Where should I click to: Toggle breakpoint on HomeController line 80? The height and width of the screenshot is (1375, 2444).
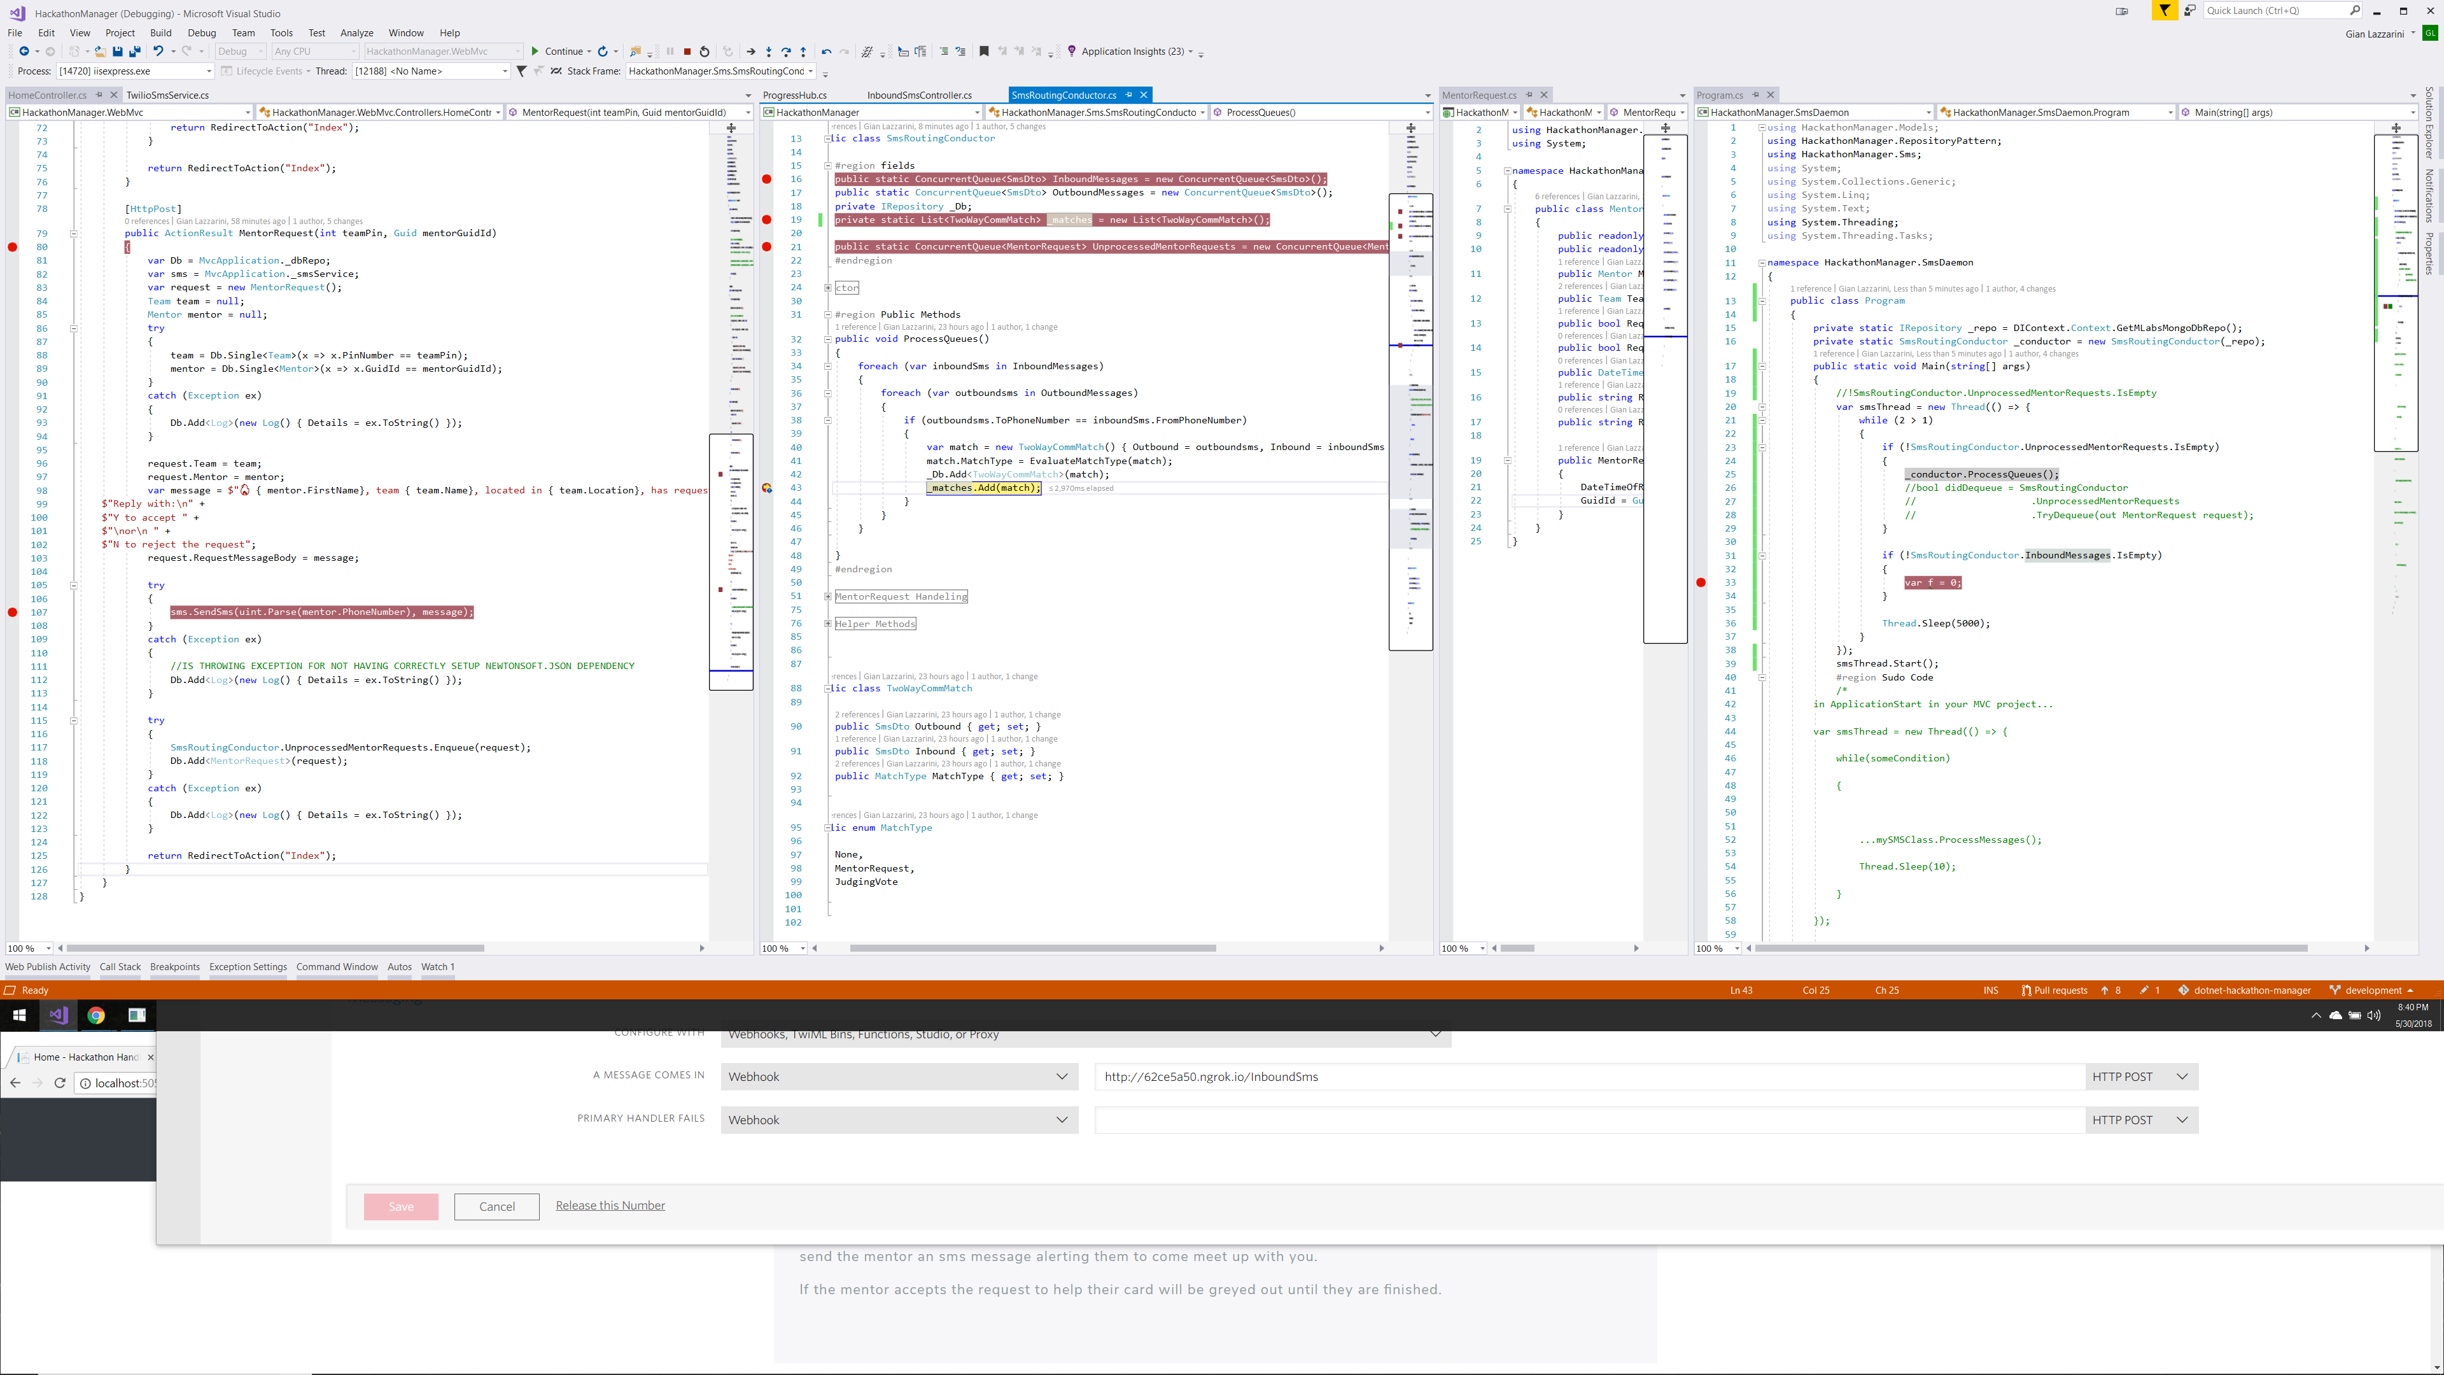[12, 247]
